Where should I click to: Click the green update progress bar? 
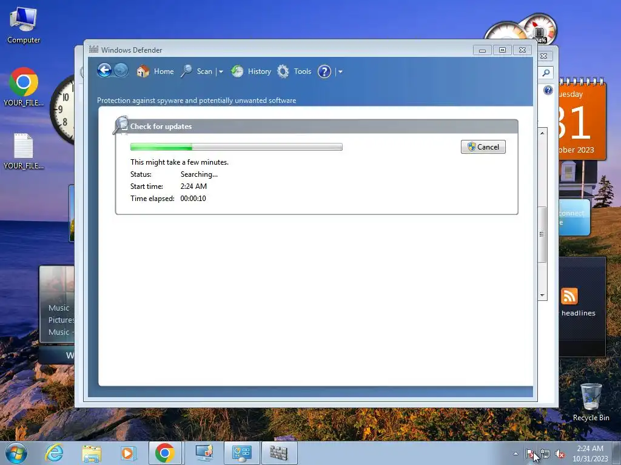(236, 147)
